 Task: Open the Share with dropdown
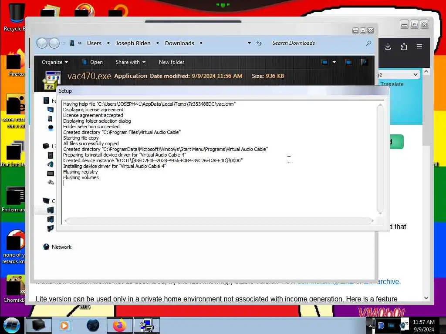131,62
